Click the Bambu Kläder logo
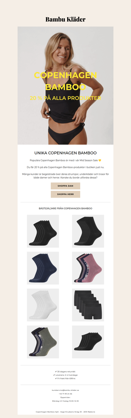This screenshot has width=131, height=418. [65, 19]
